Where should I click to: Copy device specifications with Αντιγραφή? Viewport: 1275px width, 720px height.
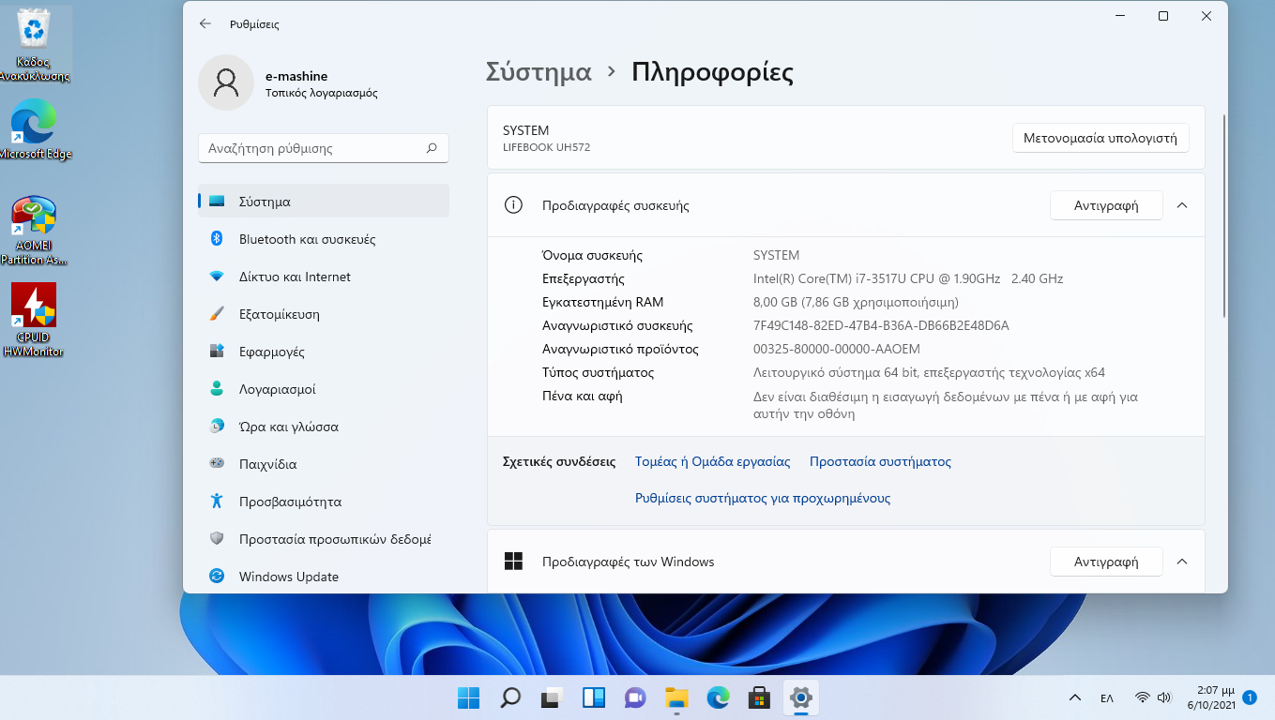point(1106,205)
